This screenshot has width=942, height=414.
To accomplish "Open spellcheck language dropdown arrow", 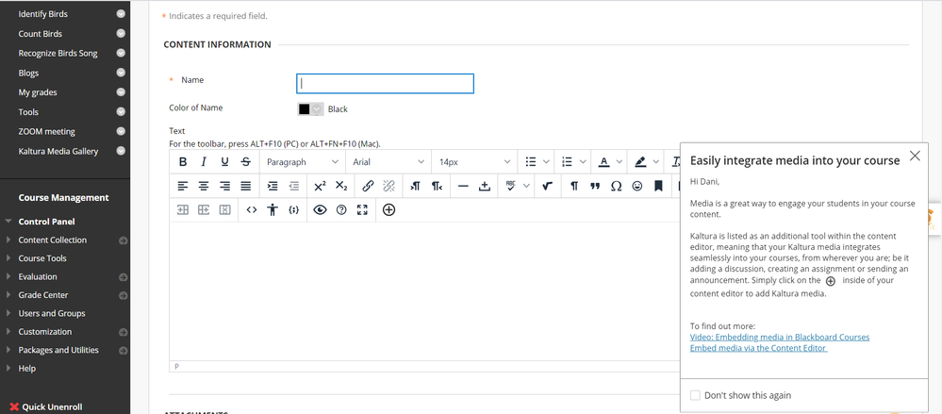I will (526, 187).
